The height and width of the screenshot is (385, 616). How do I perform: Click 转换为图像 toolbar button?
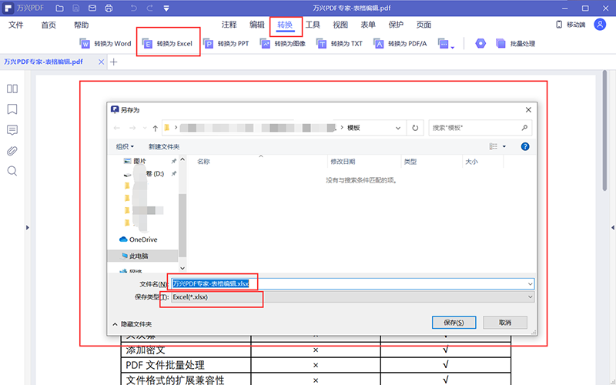tap(283, 44)
